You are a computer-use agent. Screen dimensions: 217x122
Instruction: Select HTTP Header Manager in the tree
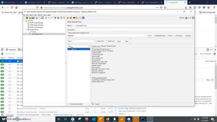pos(37,25)
